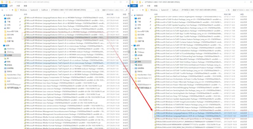Refresh the left window's address bar
Viewport: 253px width, 129px height.
[98, 10]
